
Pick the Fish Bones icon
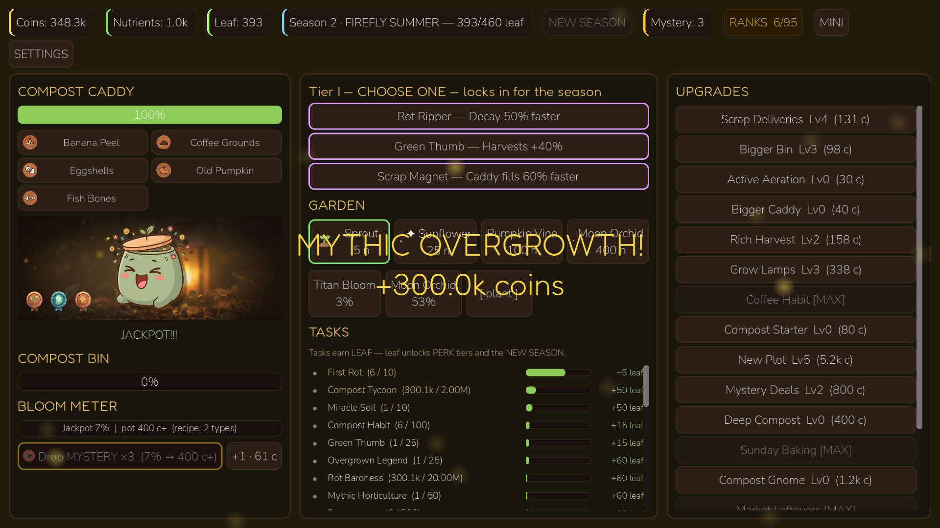30,198
